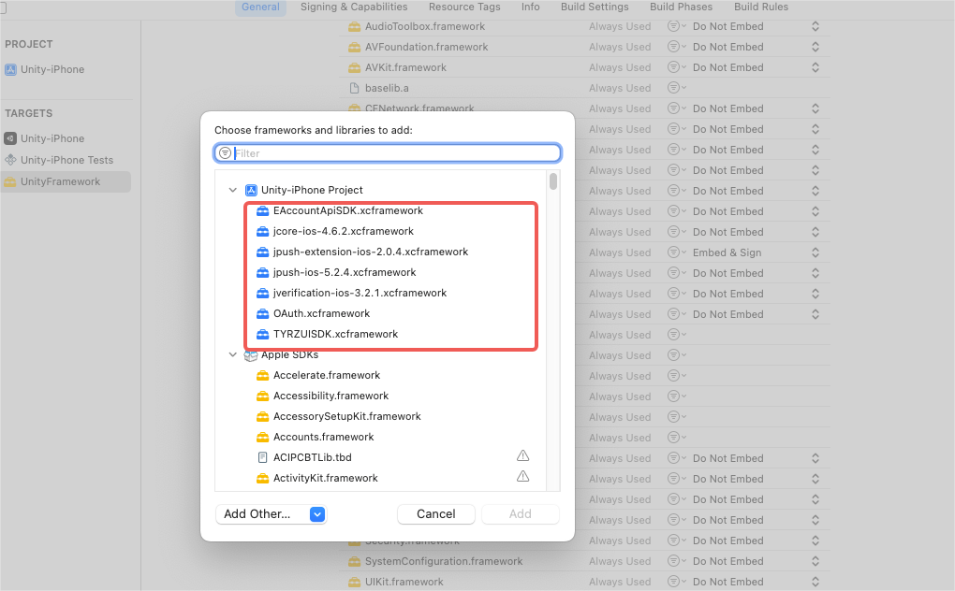Click the Accessibility.framework yellow icon
Image resolution: width=955 pixels, height=591 pixels.
pyautogui.click(x=262, y=396)
